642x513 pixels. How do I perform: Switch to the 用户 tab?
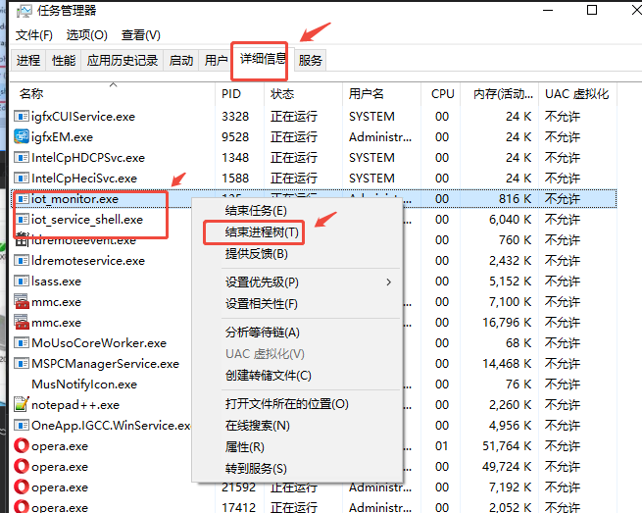point(216,61)
